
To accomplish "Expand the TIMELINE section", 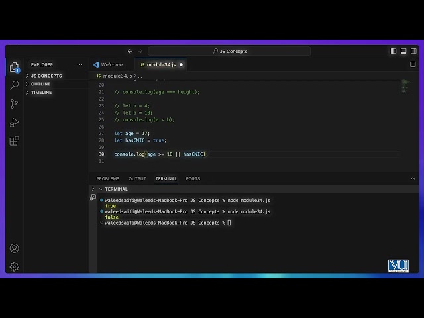I will coord(39,93).
